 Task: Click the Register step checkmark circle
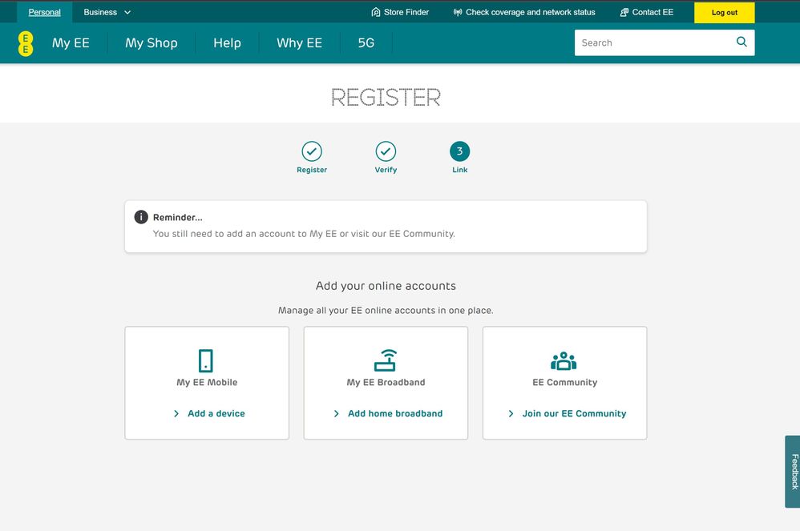312,151
